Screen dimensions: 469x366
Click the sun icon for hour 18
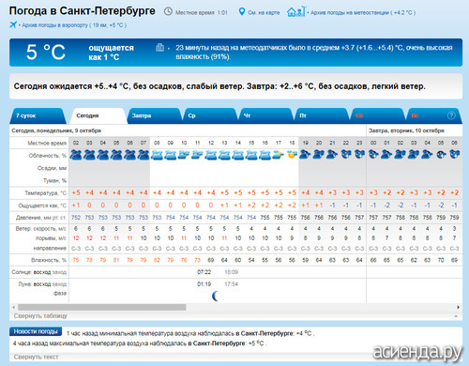click(x=292, y=155)
